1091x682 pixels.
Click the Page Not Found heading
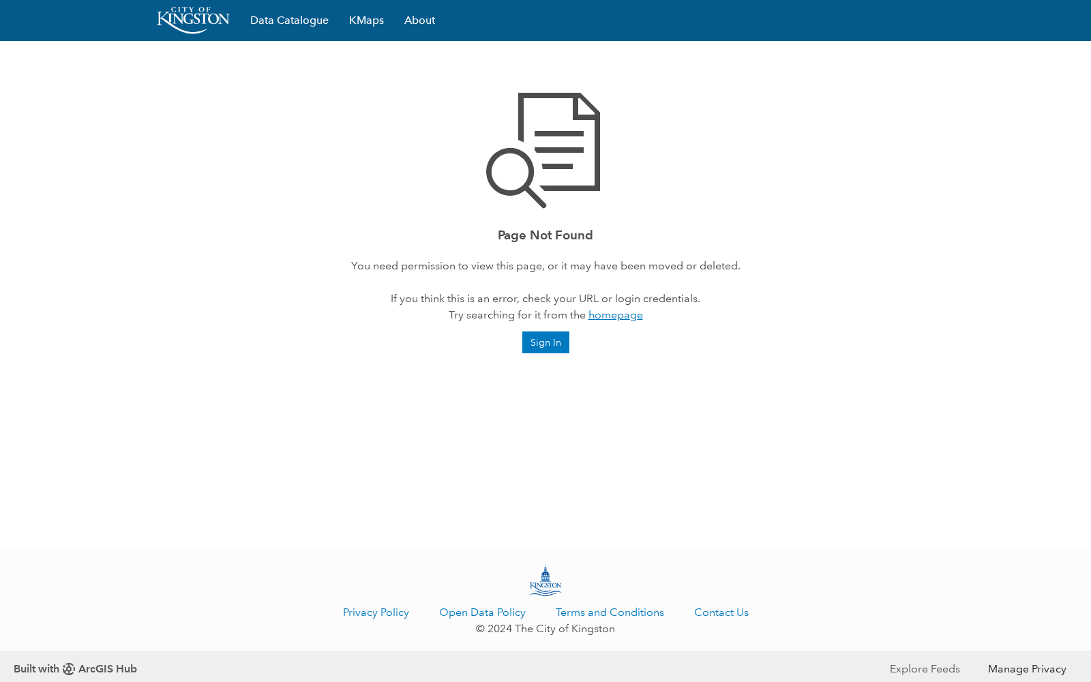pyautogui.click(x=545, y=235)
